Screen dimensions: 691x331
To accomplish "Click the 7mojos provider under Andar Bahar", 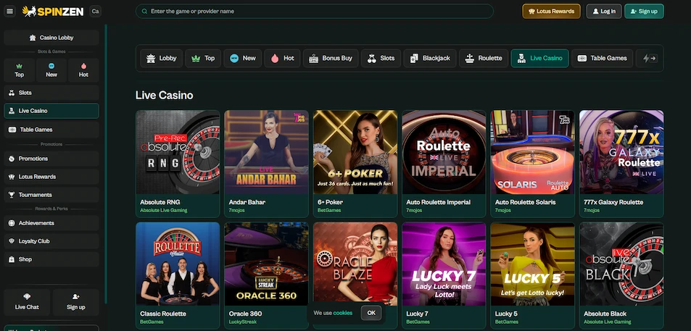I will [x=236, y=210].
